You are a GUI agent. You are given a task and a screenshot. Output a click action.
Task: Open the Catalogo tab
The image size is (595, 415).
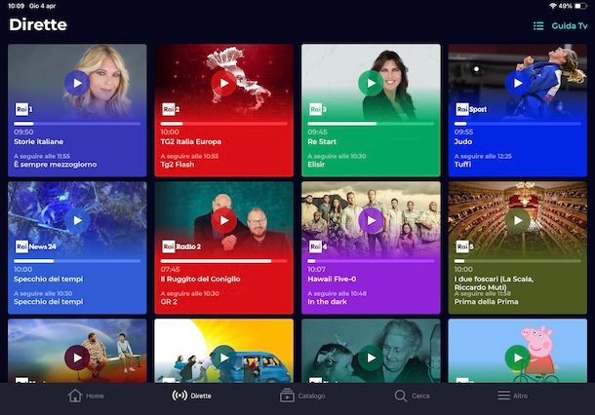click(x=302, y=396)
